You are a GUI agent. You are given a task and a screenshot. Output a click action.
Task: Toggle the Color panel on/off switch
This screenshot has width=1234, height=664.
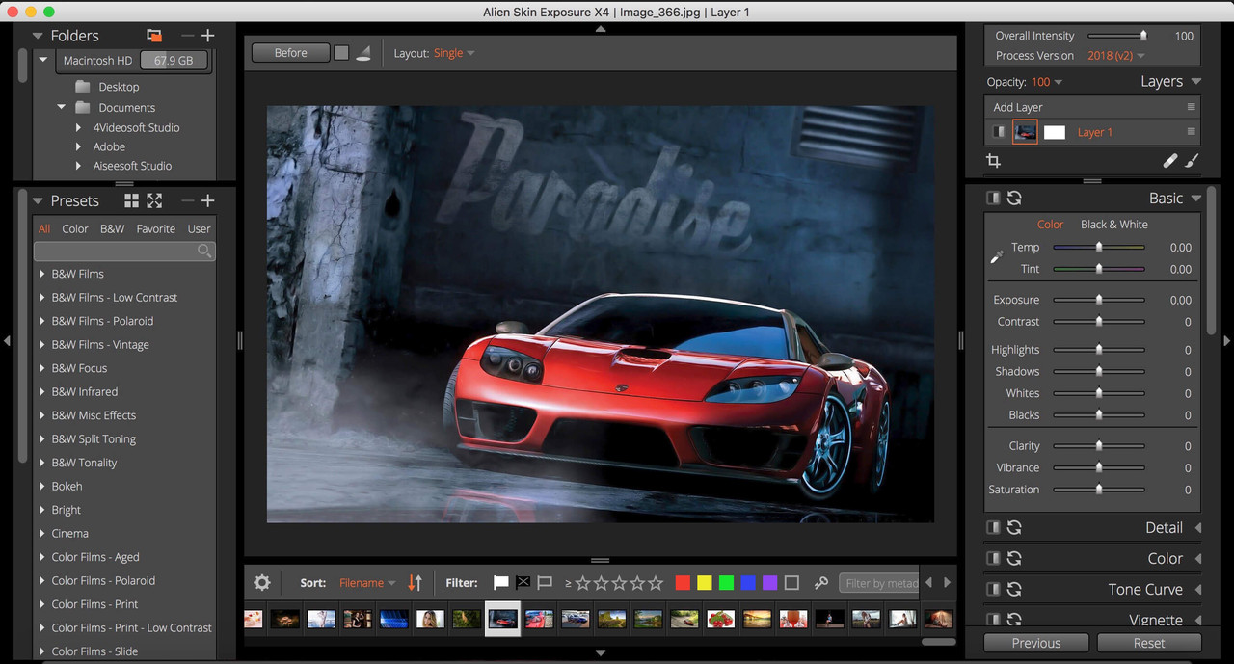click(x=993, y=558)
